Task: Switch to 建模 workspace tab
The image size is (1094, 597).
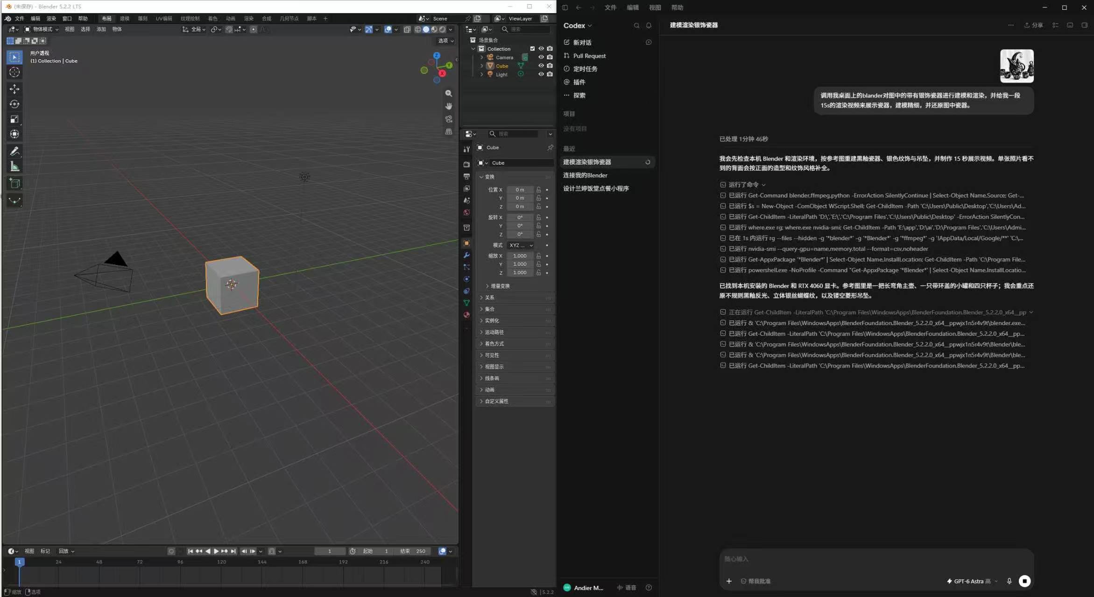Action: [x=125, y=19]
